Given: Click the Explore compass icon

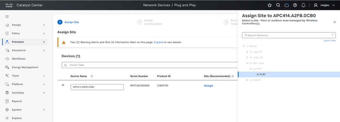Looking at the screenshot, I should point(7,118).
